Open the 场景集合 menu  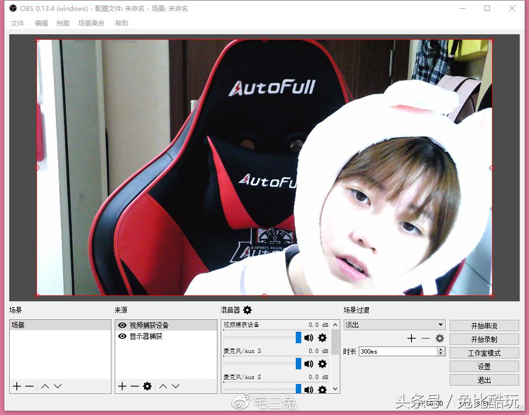[x=91, y=23]
